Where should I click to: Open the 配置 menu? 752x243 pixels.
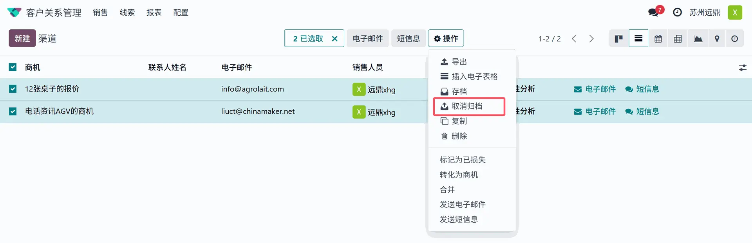click(181, 13)
